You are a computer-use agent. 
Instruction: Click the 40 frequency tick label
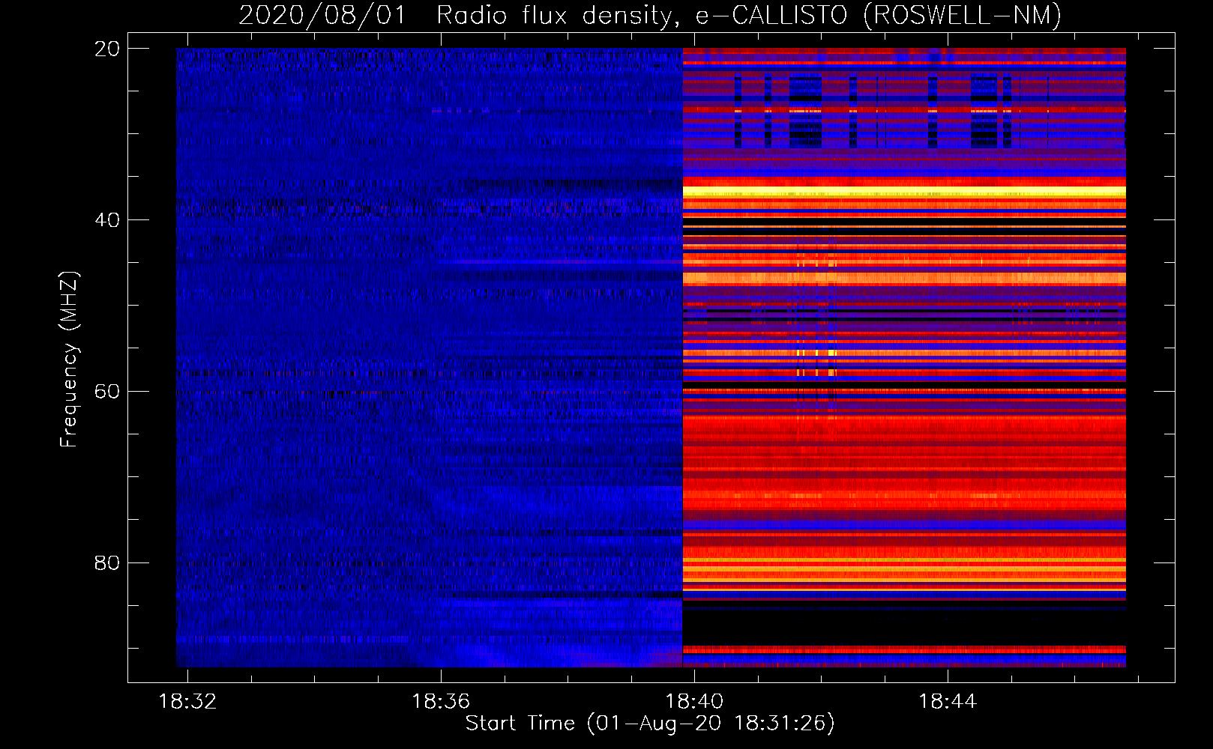point(106,220)
